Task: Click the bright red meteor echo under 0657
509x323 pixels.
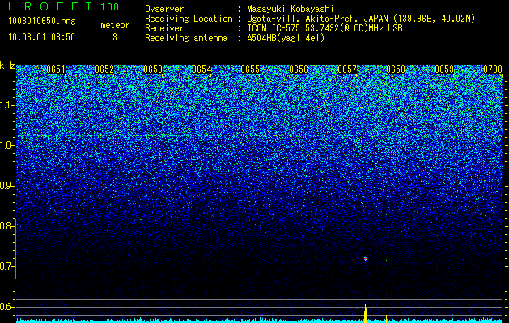Action: click(365, 258)
